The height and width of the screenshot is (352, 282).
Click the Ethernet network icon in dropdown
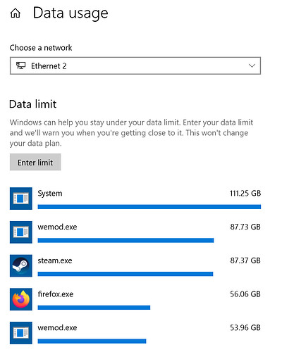tap(20, 65)
